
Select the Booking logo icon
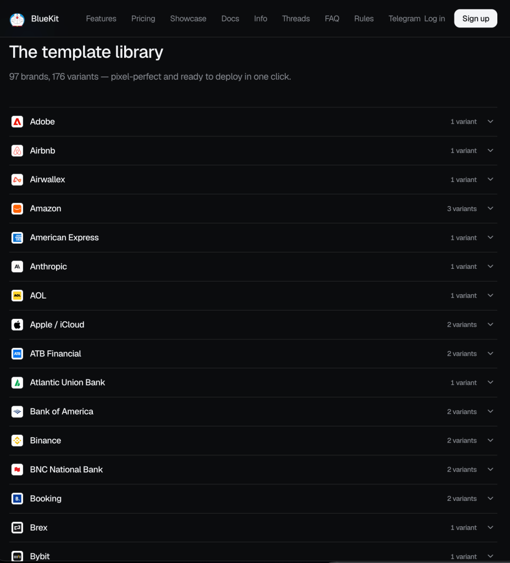[x=17, y=499]
